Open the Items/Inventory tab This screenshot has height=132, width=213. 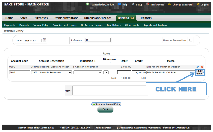coord(66,18)
